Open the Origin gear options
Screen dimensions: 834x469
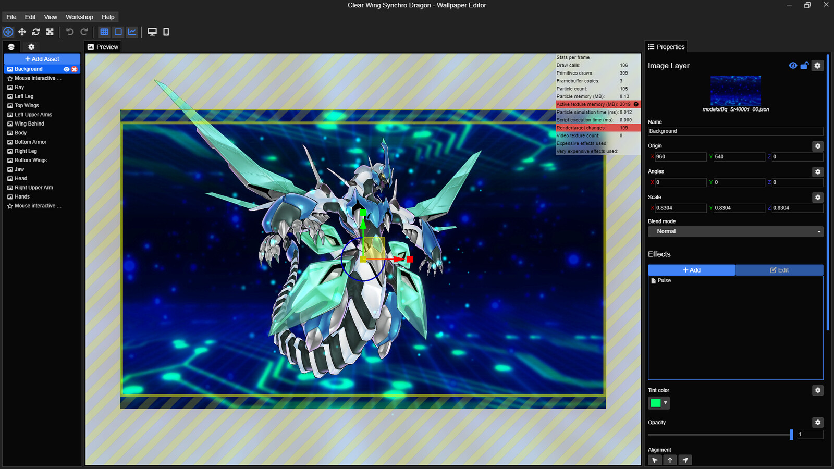pos(818,146)
